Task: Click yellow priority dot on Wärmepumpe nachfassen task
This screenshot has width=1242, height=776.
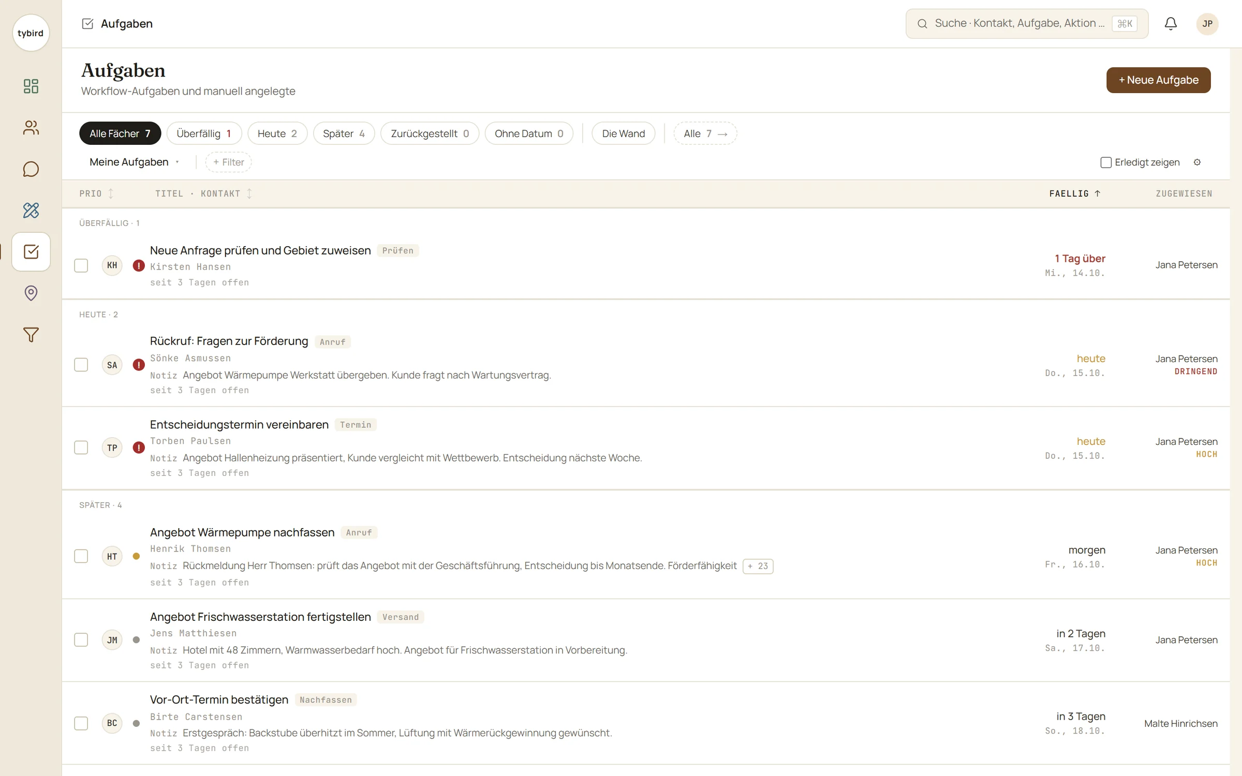Action: pos(136,556)
